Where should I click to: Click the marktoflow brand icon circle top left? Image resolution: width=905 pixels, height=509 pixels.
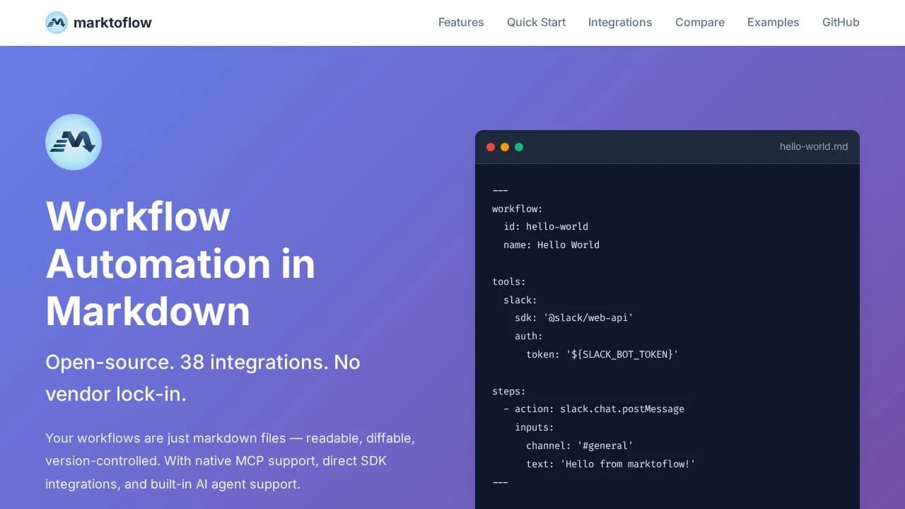click(56, 22)
